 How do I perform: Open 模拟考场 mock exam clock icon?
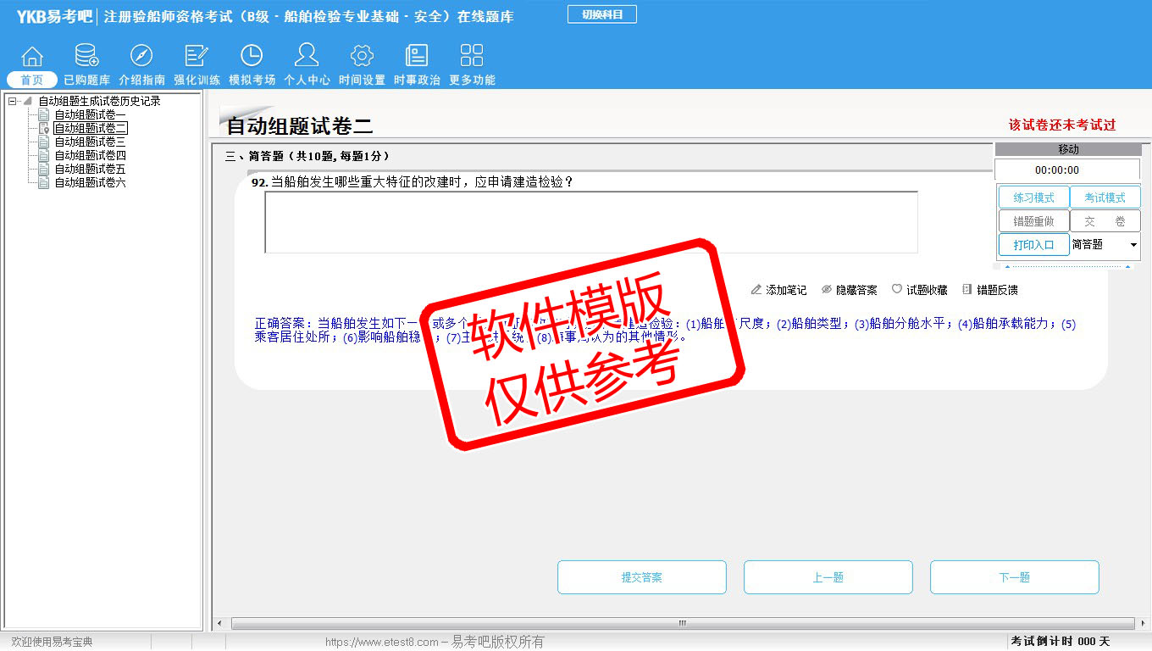[252, 57]
